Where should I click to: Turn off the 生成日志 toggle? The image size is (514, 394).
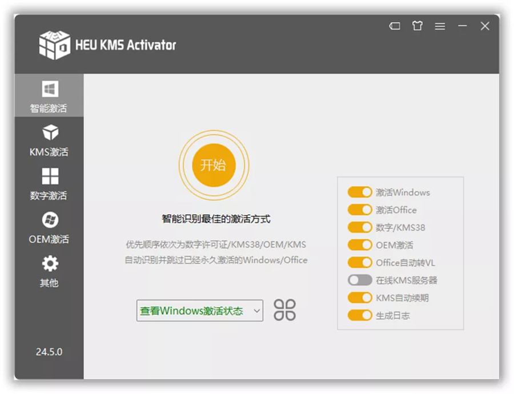(x=360, y=315)
